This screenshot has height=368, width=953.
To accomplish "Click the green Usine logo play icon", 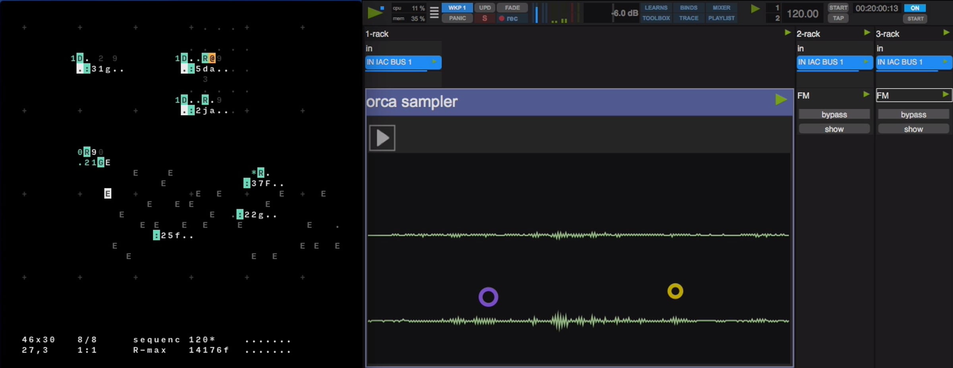I will [374, 13].
